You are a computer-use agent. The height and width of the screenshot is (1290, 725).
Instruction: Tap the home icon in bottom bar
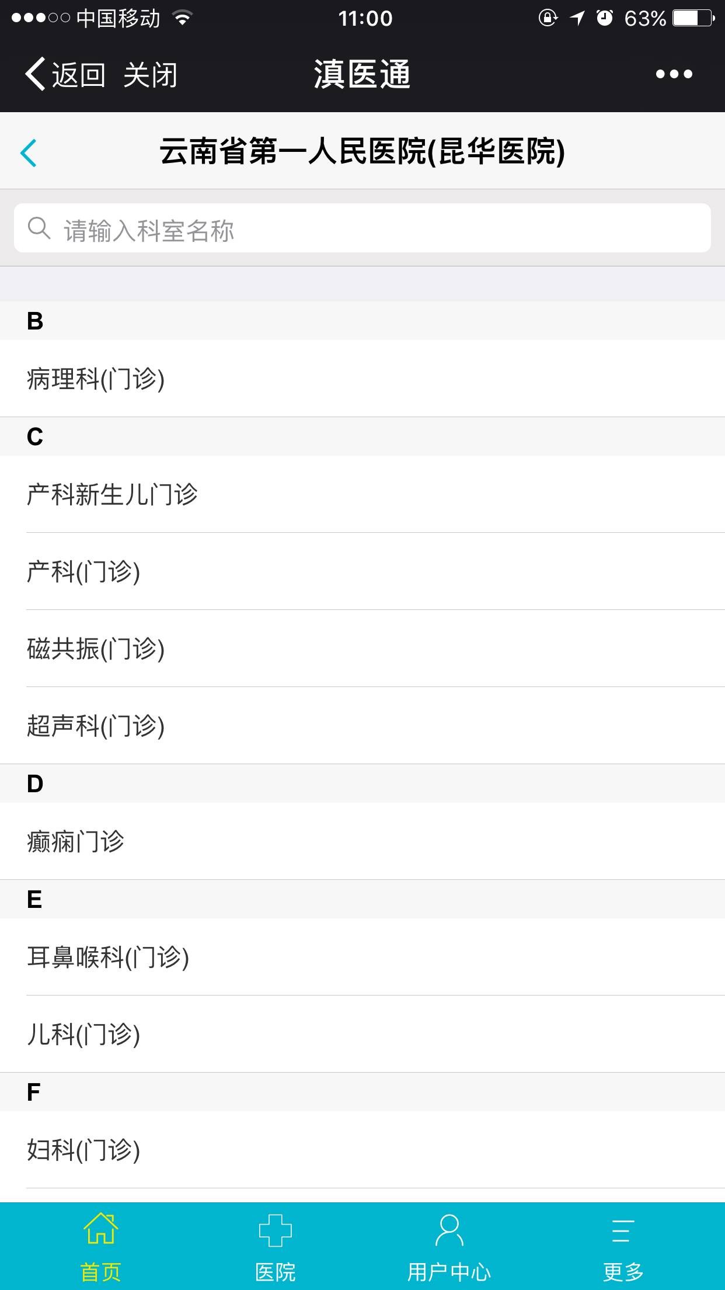coord(100,1229)
